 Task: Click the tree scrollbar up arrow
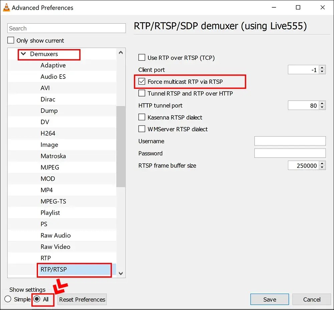click(x=121, y=52)
